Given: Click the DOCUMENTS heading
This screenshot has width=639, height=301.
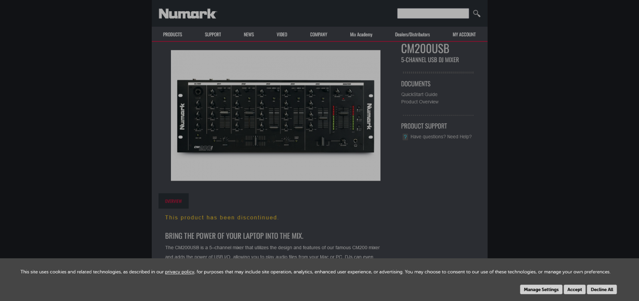Looking at the screenshot, I should [416, 84].
